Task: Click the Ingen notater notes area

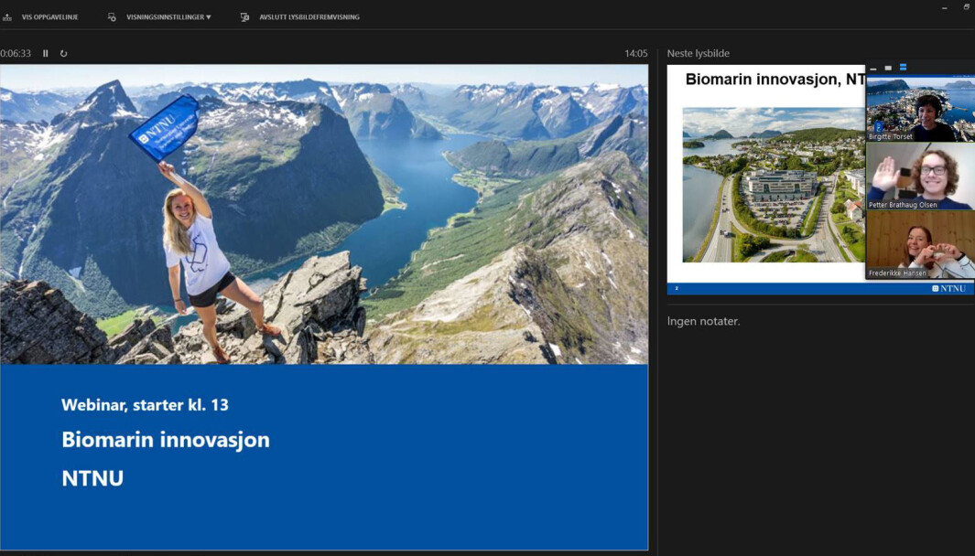Action: click(x=703, y=321)
